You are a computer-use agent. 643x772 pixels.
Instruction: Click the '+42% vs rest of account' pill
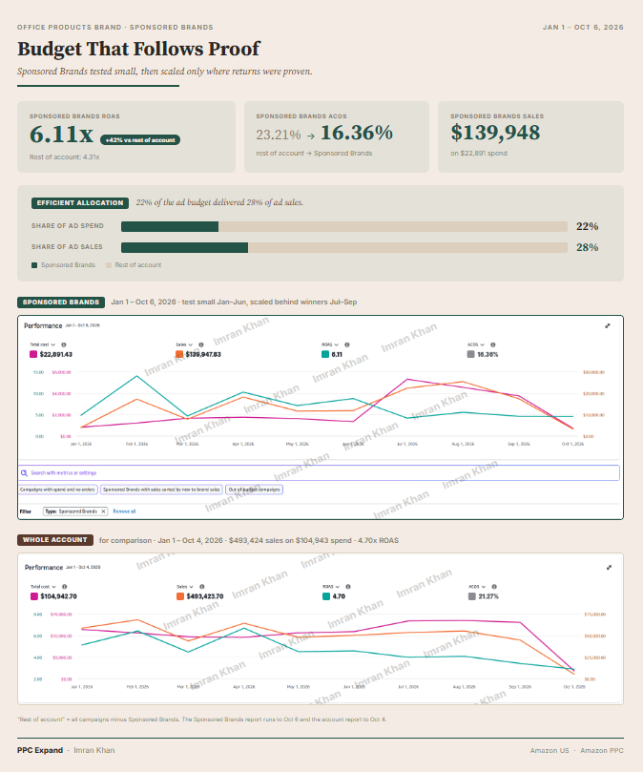[140, 140]
